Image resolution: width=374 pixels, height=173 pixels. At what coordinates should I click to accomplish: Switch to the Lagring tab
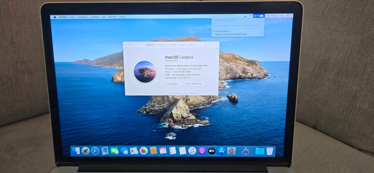173,45
